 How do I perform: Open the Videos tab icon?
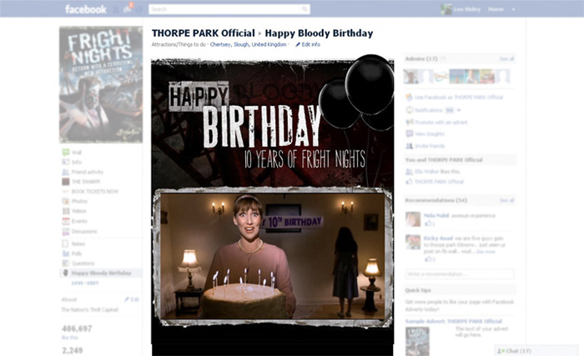(66, 211)
